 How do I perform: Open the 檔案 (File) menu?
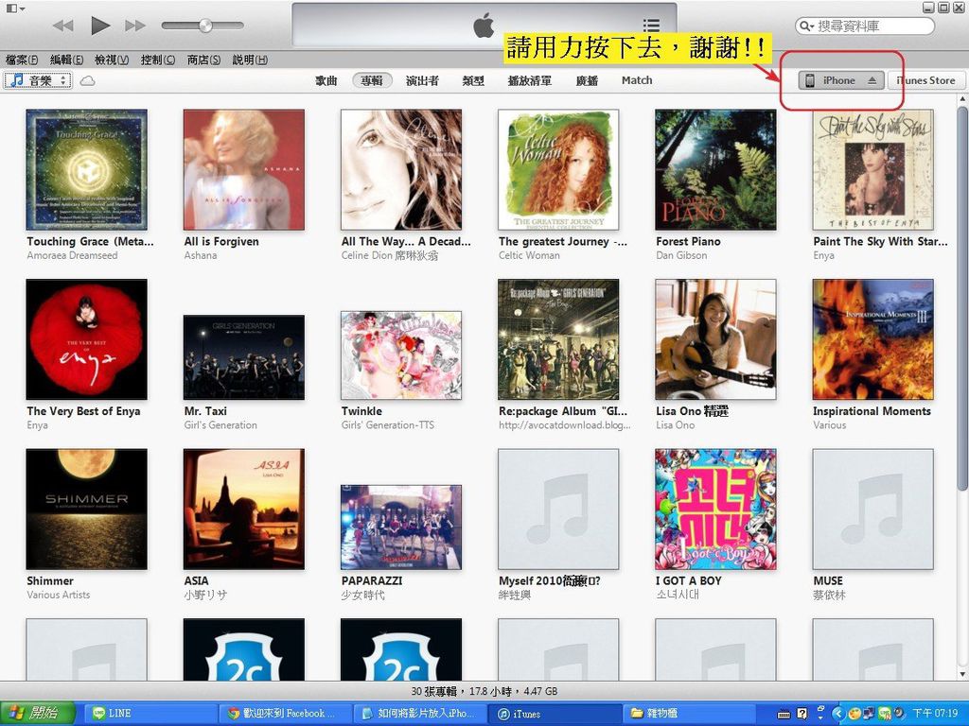coord(22,60)
